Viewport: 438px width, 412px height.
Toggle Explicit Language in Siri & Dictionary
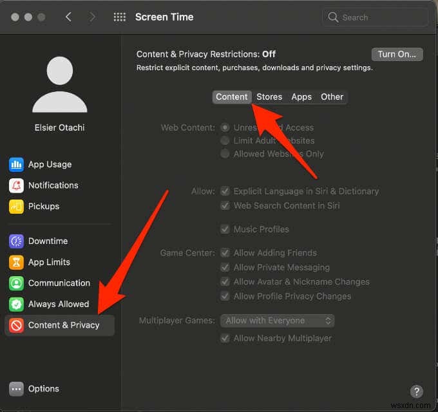click(x=225, y=191)
